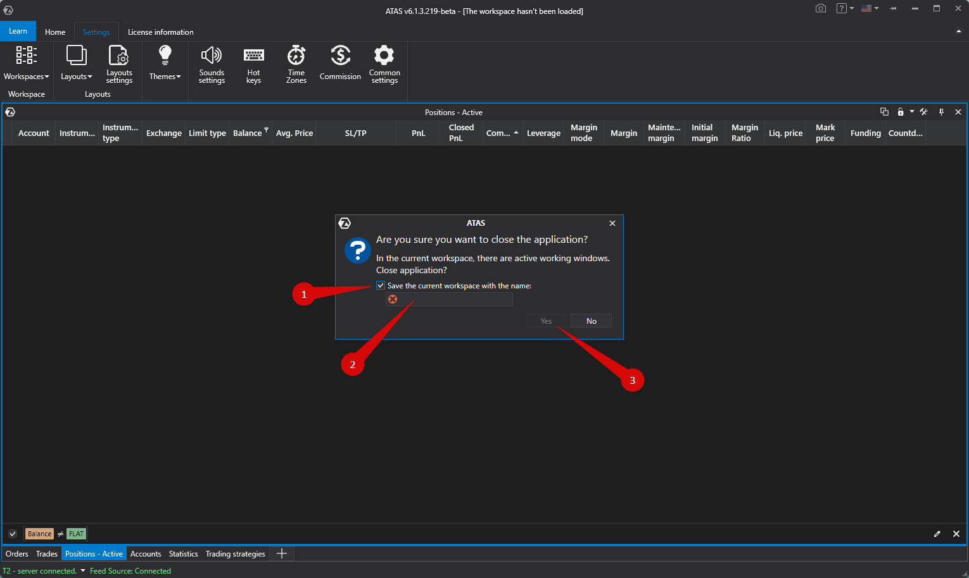Open the Themes lightbulb icon
Screen dimensions: 969x578
click(165, 55)
